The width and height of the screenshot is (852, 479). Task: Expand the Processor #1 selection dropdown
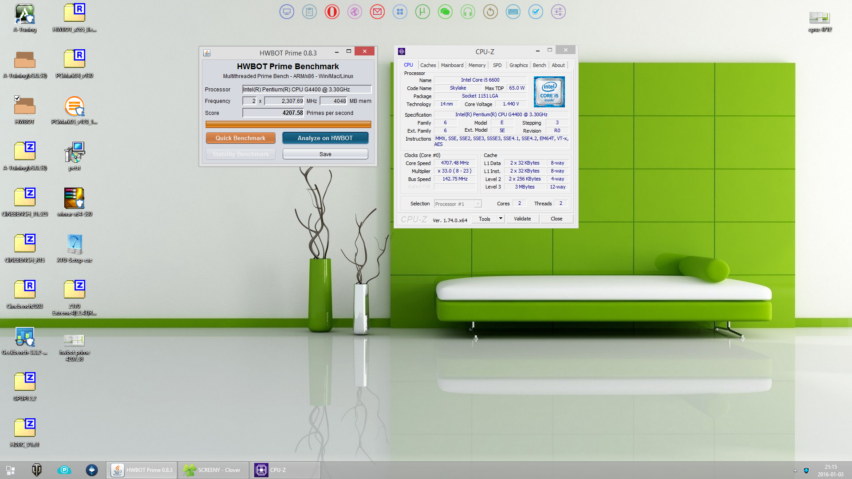point(478,204)
